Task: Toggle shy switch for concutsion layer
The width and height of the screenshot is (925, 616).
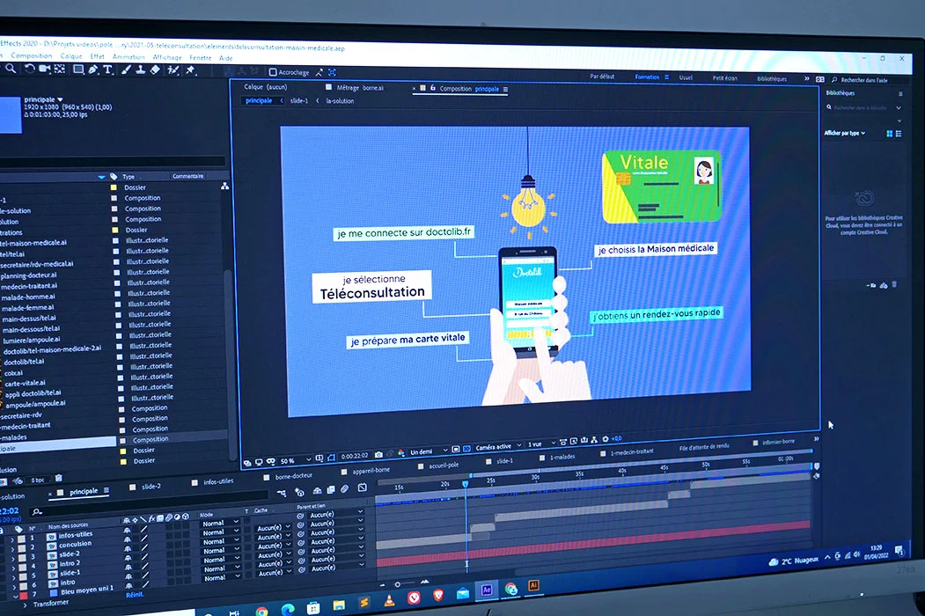Action: tap(128, 539)
